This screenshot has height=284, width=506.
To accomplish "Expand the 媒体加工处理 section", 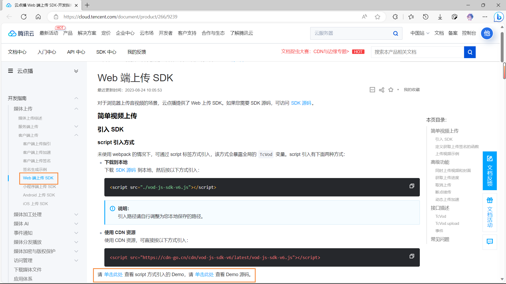I will [76, 215].
